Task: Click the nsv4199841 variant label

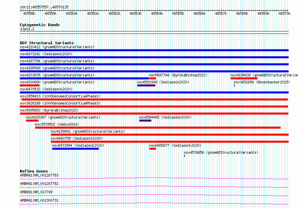Action: pos(88,131)
